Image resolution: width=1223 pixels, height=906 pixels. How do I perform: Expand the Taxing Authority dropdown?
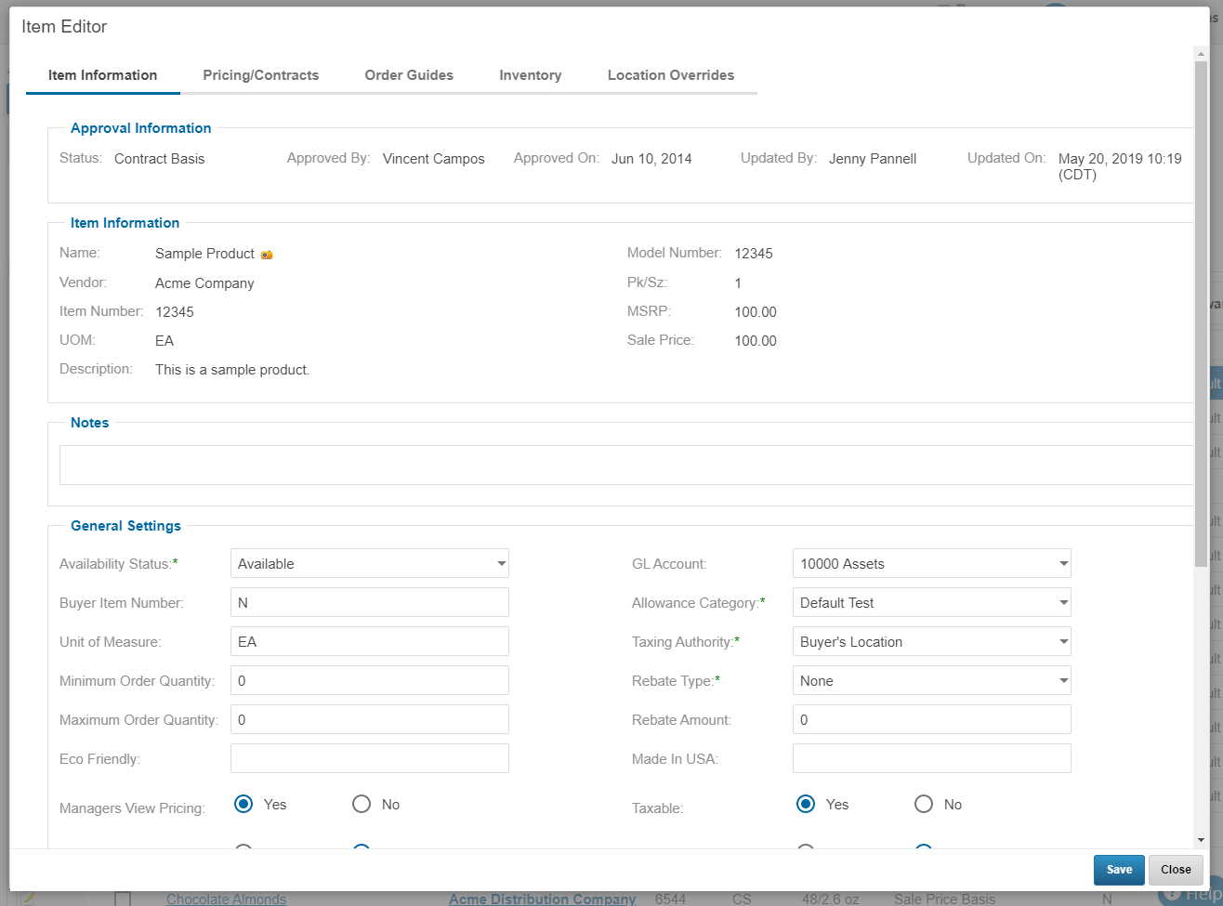[x=931, y=642]
